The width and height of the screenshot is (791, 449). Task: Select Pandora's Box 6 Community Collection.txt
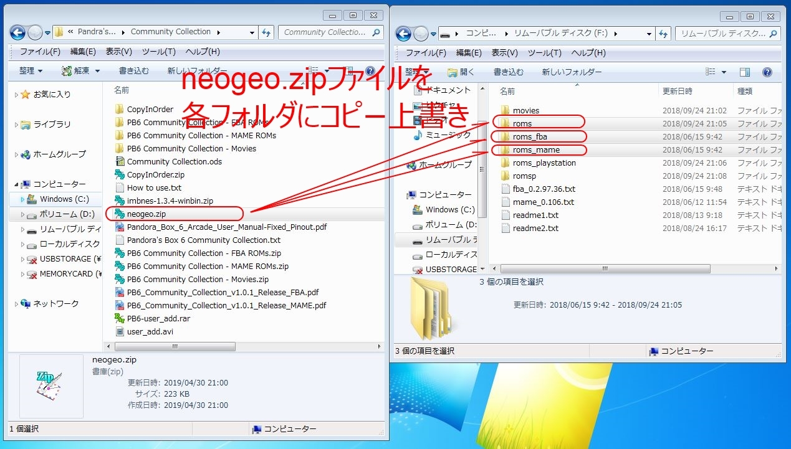pyautogui.click(x=204, y=240)
